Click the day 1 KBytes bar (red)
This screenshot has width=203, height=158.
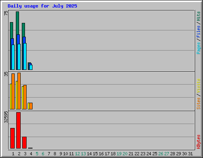[12, 138]
